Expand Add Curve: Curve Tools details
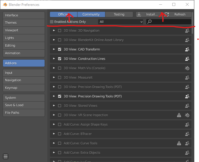The image size is (199, 162). tap(54, 143)
